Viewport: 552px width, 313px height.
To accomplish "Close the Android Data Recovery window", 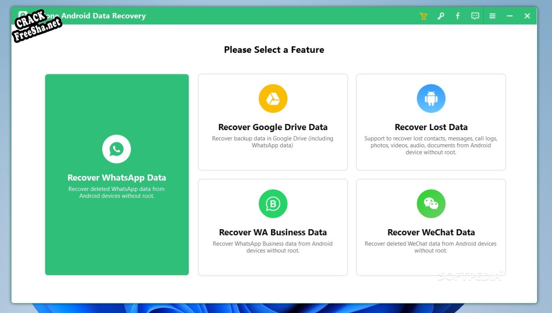I will click(527, 16).
